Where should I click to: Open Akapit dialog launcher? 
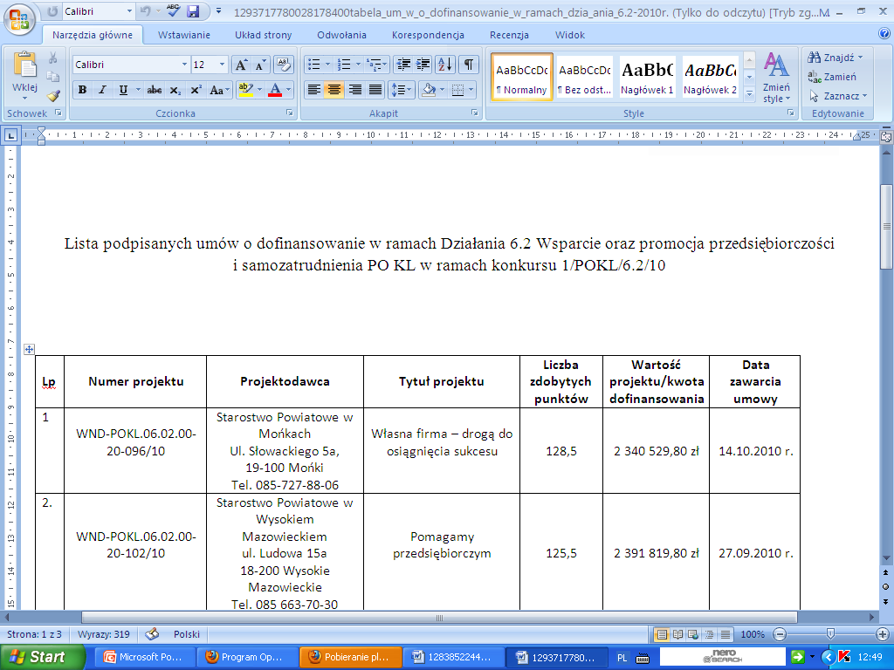click(474, 113)
